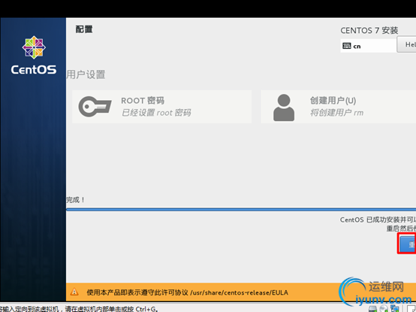Click the 用户设置 heading
This screenshot has width=416, height=312.
coord(86,74)
